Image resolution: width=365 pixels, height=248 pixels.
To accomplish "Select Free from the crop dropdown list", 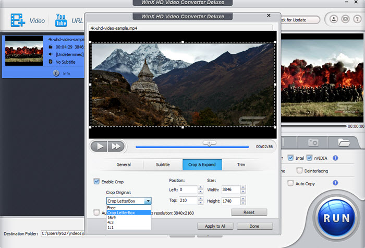I will click(x=129, y=208).
